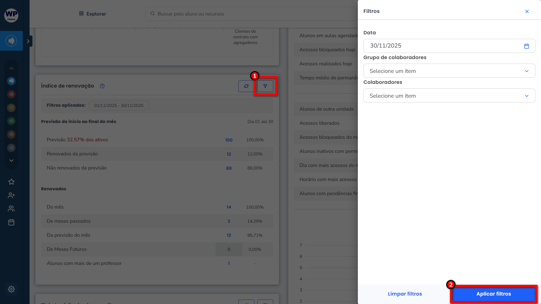
Task: Expand the sidebar with the arrow toggle
Action: pos(28,41)
